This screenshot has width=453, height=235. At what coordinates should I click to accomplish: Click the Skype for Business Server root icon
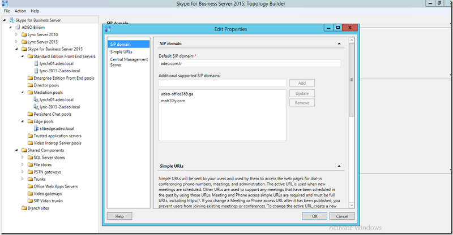(x=12, y=20)
